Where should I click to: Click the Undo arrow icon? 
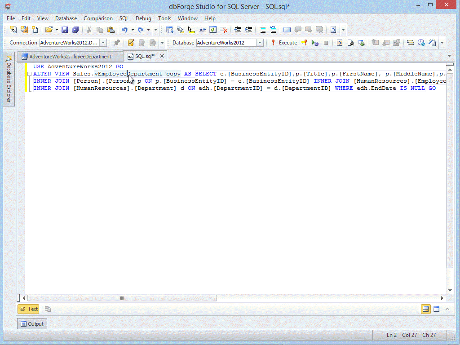click(x=125, y=30)
